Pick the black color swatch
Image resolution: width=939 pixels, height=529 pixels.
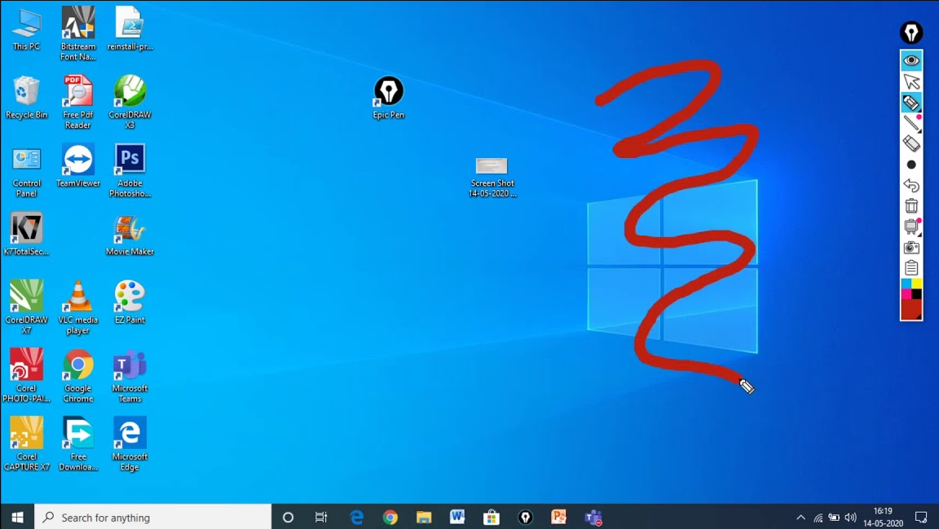click(916, 293)
